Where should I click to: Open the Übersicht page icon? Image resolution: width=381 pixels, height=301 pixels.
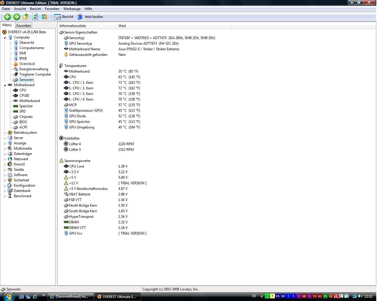pos(16,43)
